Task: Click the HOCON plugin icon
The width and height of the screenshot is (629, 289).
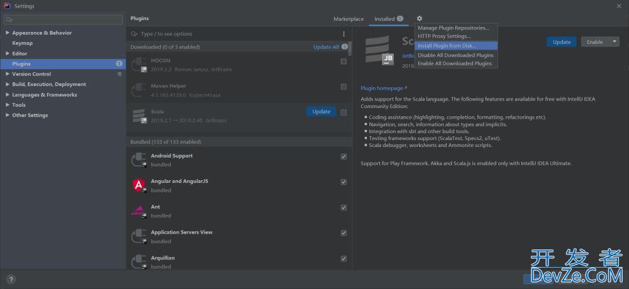Action: point(139,65)
